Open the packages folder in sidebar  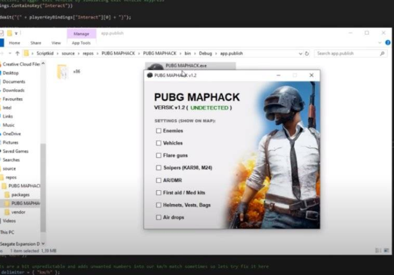[x=20, y=194]
